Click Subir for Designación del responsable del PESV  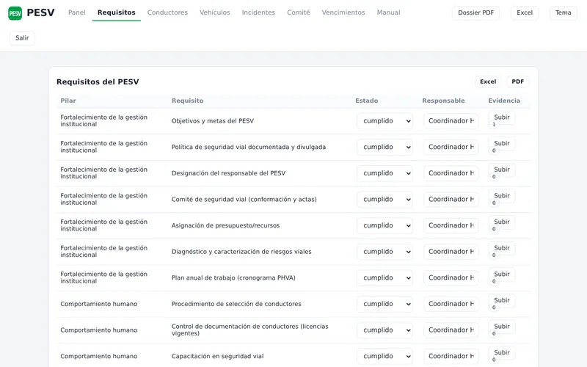[502, 170]
